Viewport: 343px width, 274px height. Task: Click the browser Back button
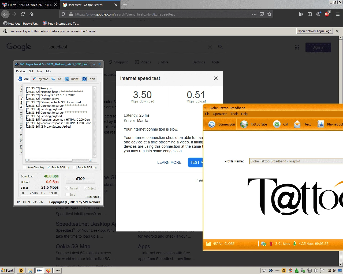tap(5, 14)
